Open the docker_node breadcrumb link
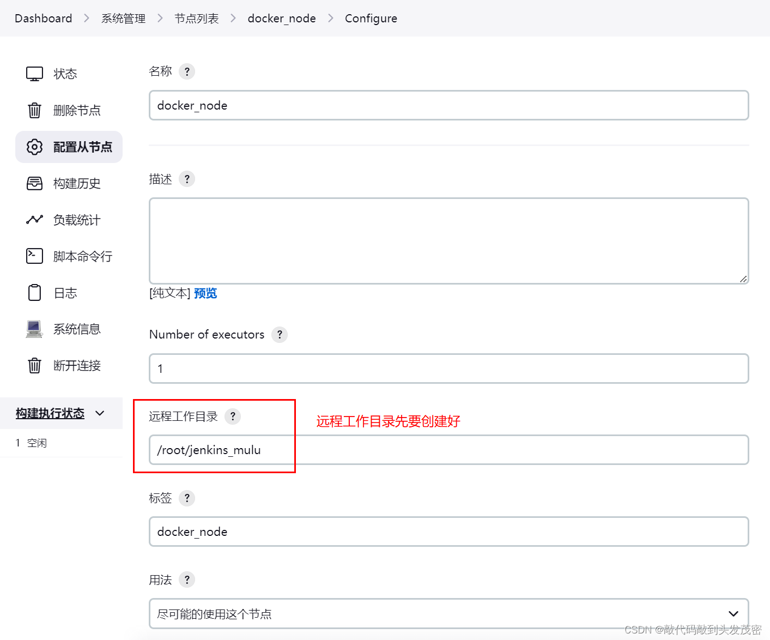Image resolution: width=770 pixels, height=640 pixels. point(282,18)
